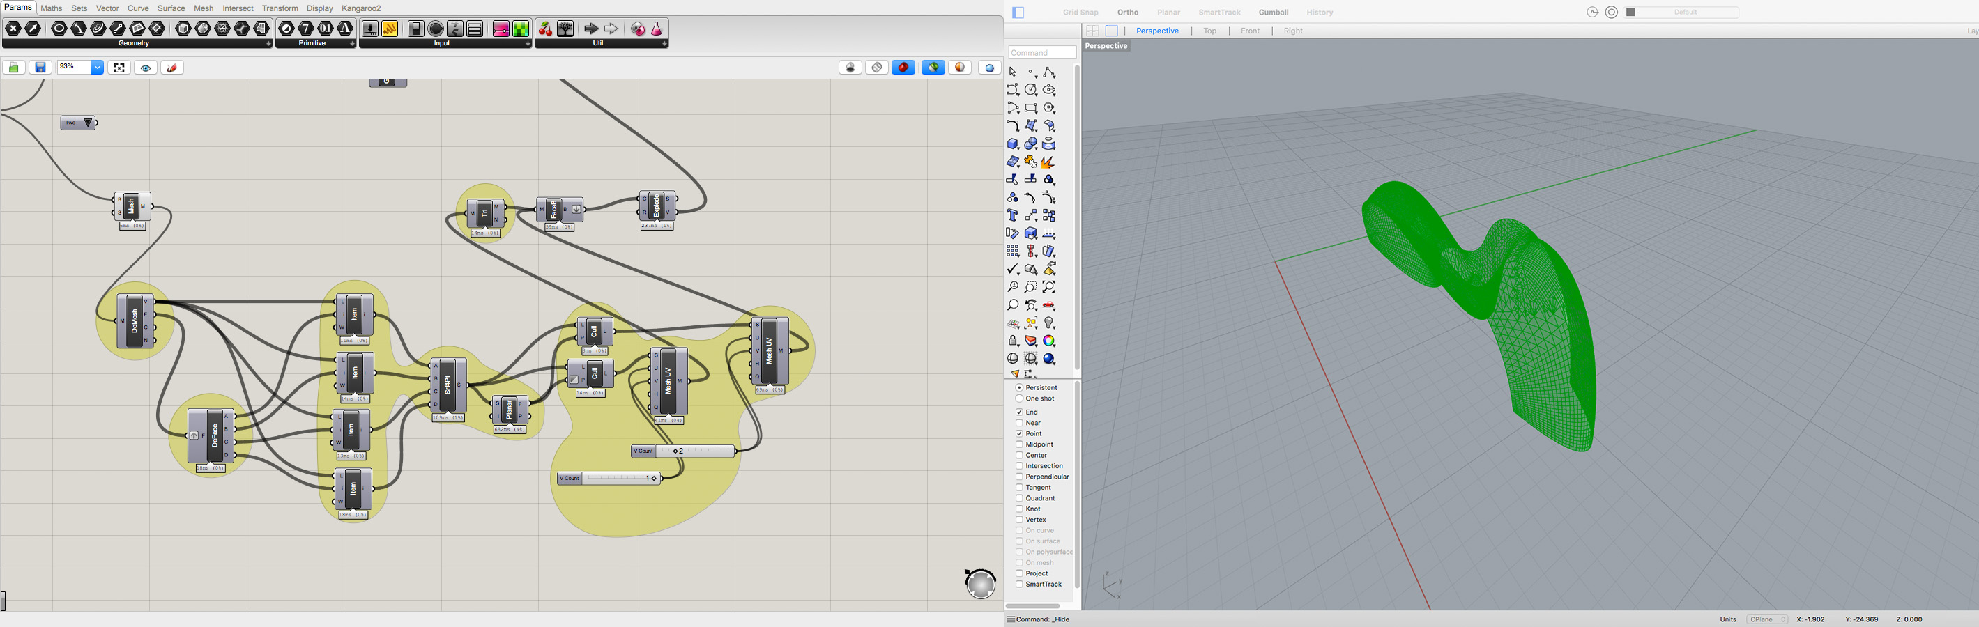
Task: Toggle the Grid Snap modeling aid
Action: 1080,13
